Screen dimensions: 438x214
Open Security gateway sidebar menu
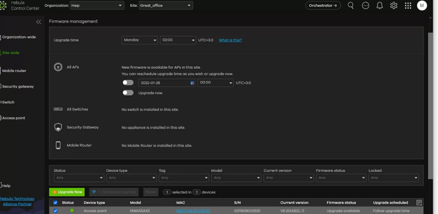[x=18, y=87]
